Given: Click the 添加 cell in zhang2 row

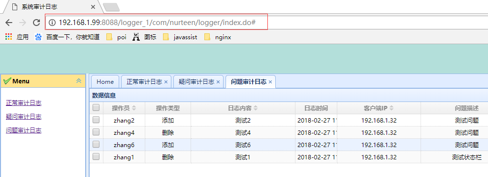Looking at the screenshot, I should pyautogui.click(x=168, y=120).
